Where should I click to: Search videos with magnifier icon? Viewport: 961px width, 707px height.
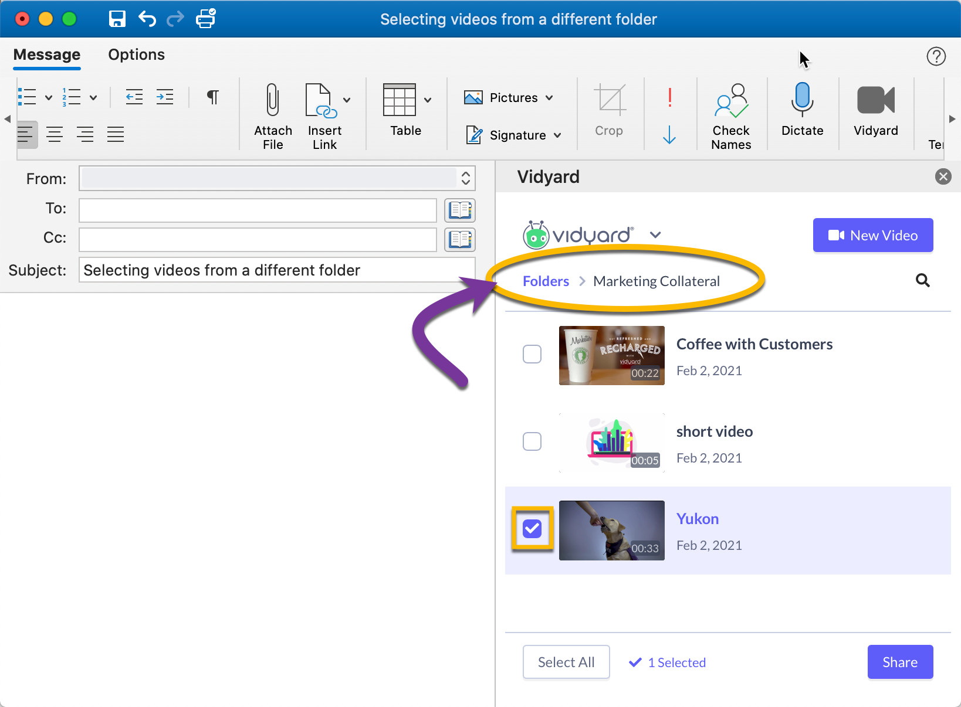(x=922, y=280)
